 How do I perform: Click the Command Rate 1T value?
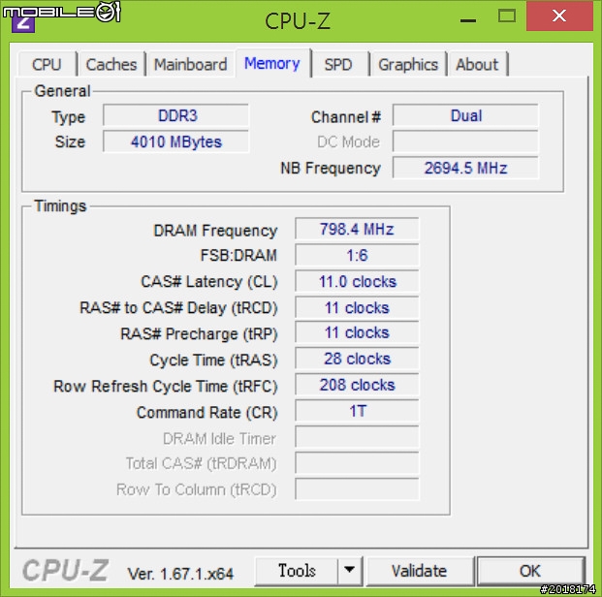[357, 411]
